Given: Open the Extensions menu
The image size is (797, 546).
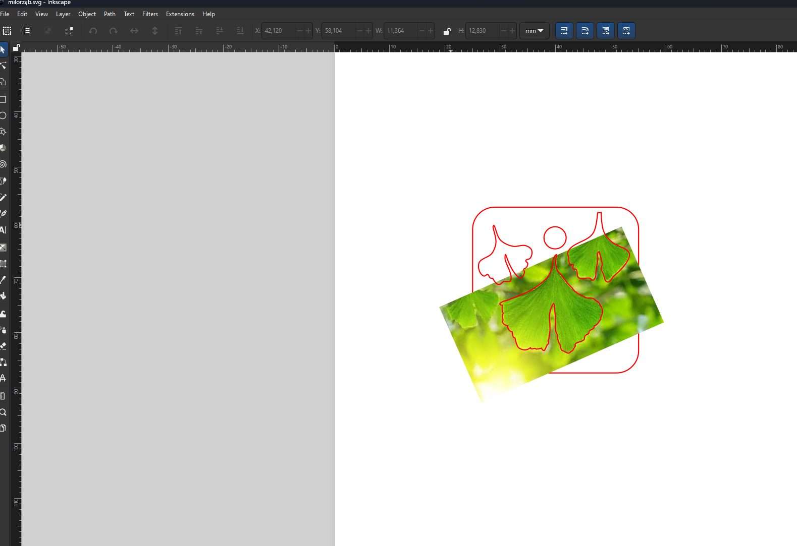Looking at the screenshot, I should pos(180,14).
